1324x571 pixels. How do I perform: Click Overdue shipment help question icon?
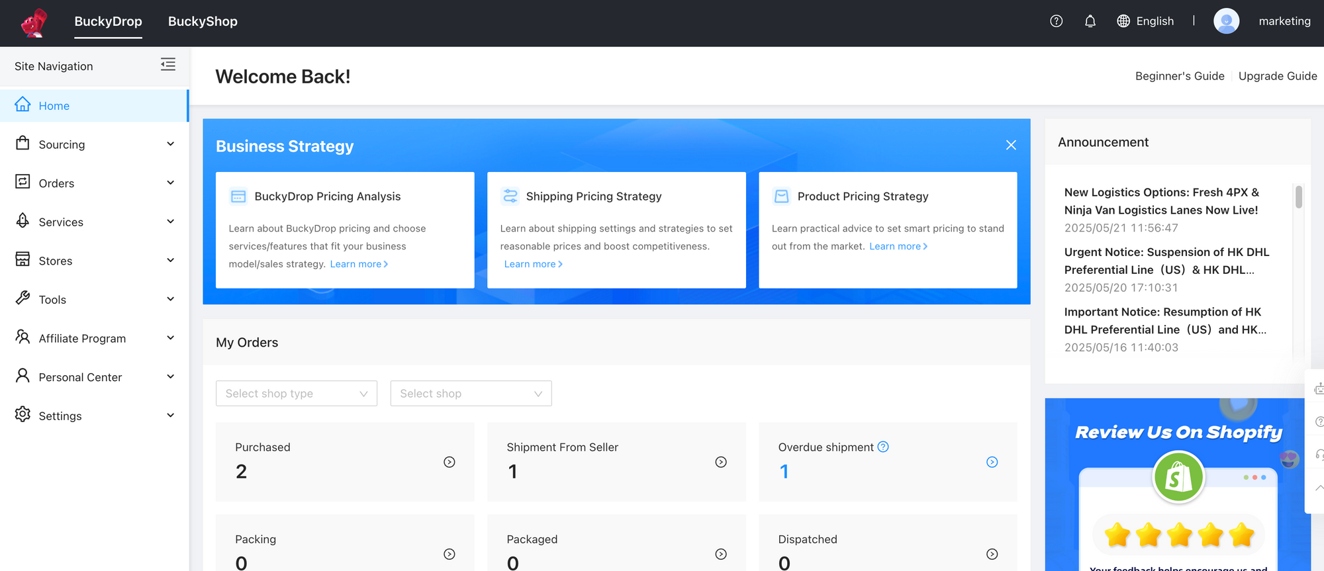(883, 447)
